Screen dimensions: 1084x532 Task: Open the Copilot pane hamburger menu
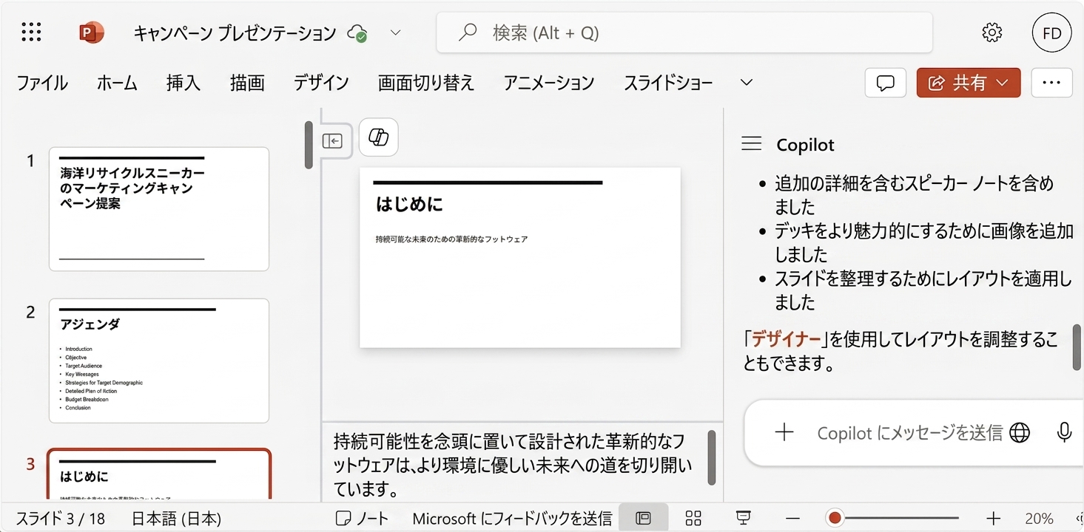pyautogui.click(x=752, y=144)
